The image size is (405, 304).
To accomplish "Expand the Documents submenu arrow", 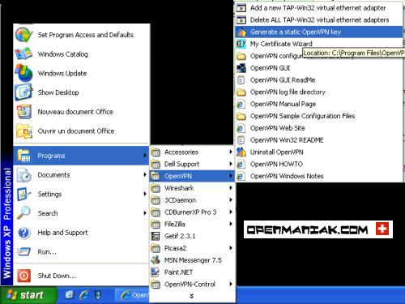I will pyautogui.click(x=145, y=175).
